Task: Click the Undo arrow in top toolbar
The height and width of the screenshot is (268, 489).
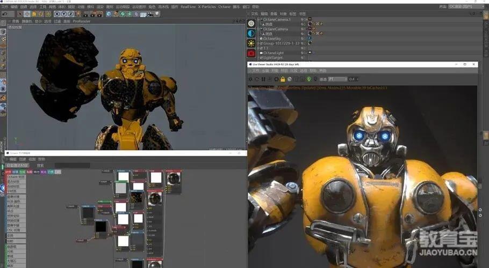Action: click(5, 14)
